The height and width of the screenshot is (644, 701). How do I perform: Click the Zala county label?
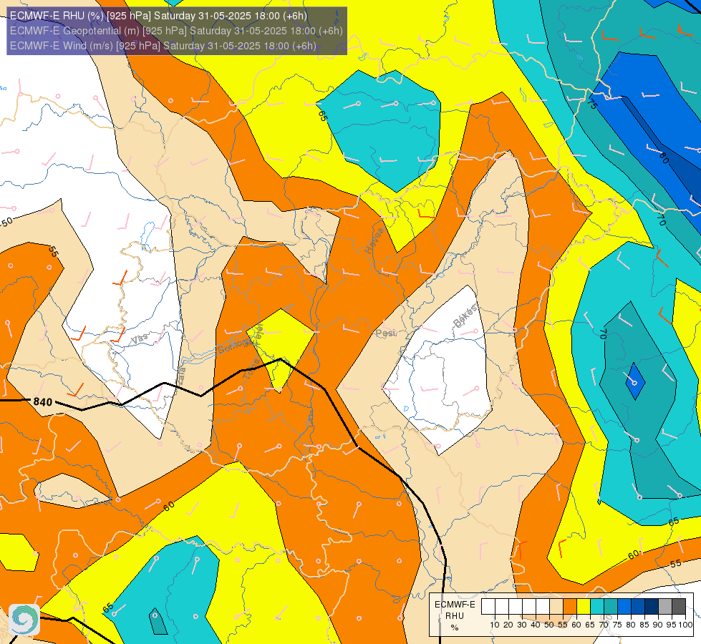coord(180,376)
